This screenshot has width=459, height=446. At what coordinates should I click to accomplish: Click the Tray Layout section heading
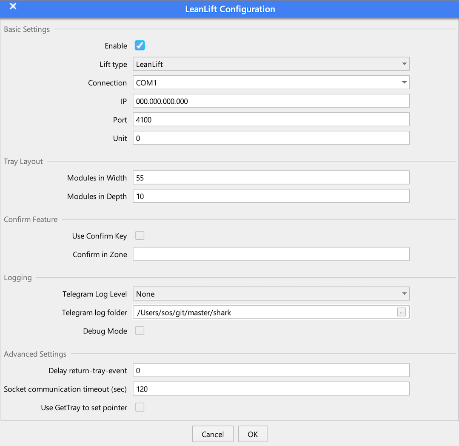coord(23,161)
